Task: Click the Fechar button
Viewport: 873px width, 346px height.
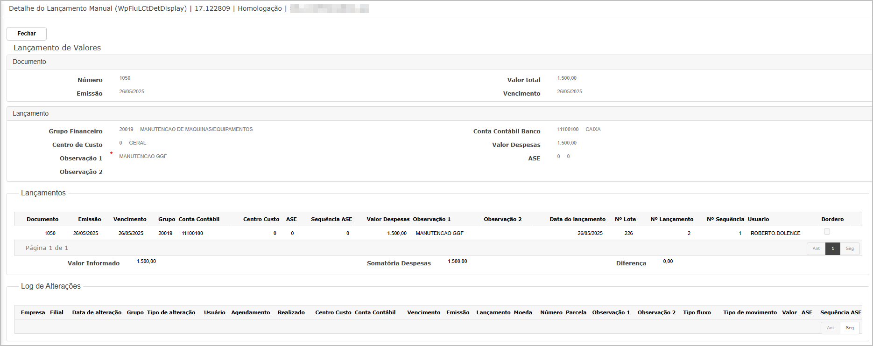Action: point(27,34)
